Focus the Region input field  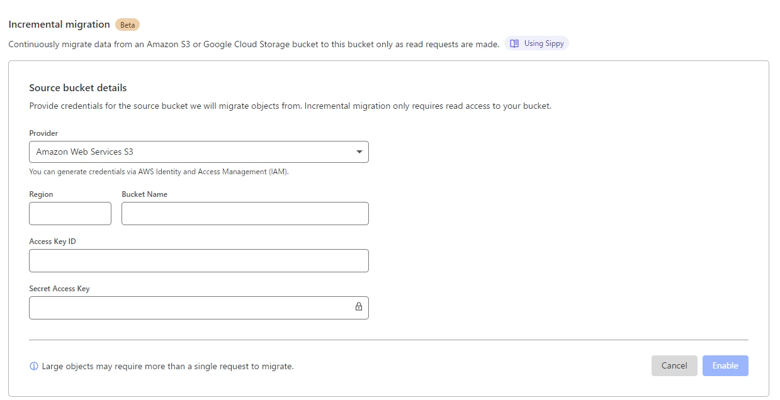[70, 214]
